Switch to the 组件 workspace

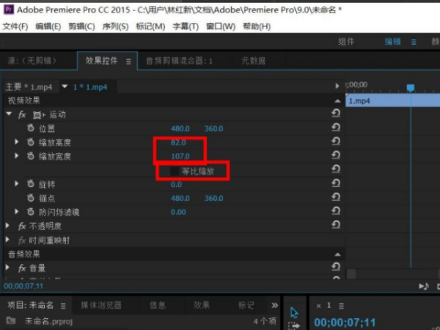coord(346,42)
